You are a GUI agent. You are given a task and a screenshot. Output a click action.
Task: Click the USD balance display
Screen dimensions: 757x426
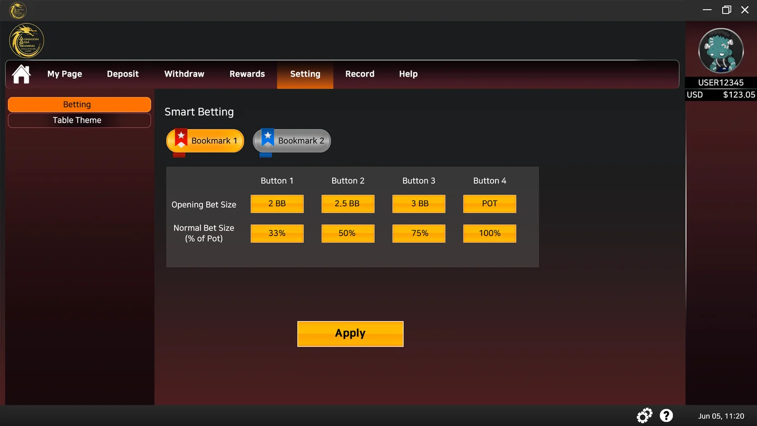[721, 95]
